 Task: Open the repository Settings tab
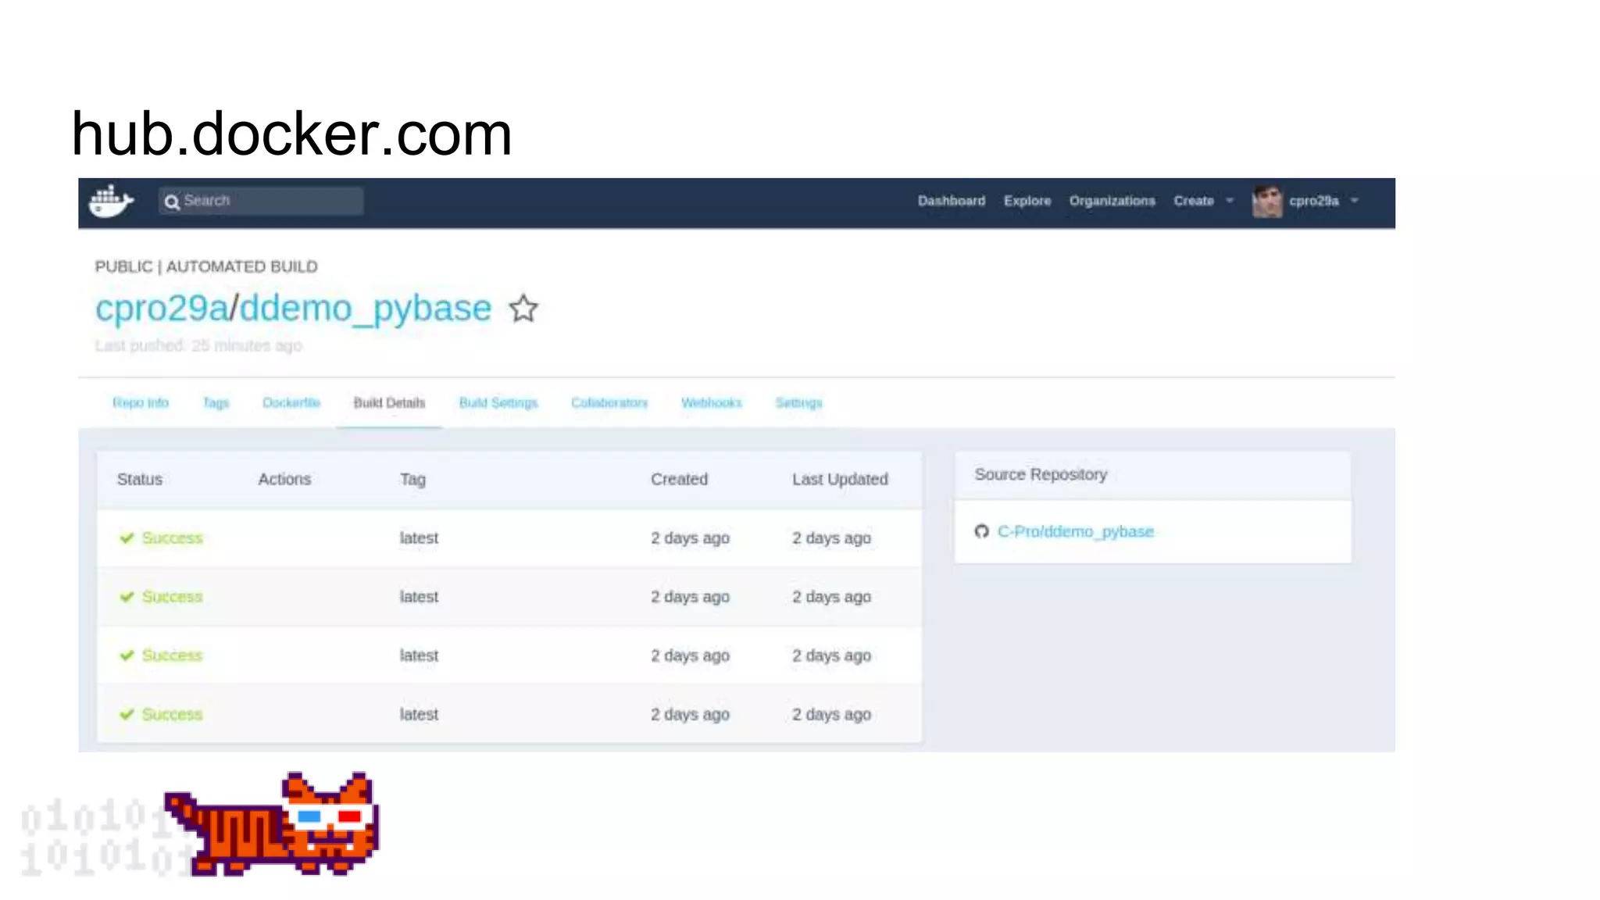[798, 402]
